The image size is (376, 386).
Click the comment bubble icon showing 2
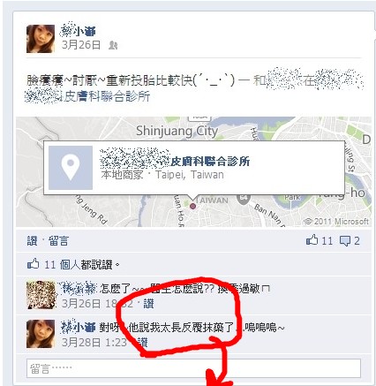click(345, 241)
